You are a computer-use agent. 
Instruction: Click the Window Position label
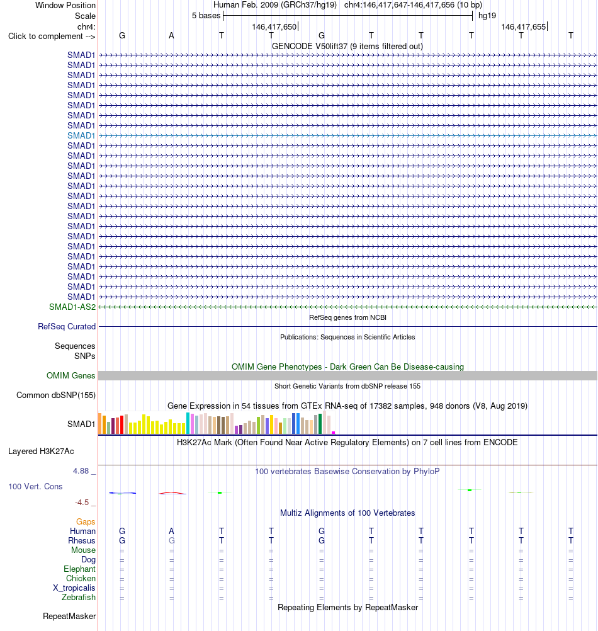pos(65,6)
